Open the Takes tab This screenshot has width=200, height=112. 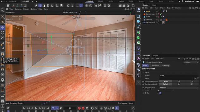point(154,5)
